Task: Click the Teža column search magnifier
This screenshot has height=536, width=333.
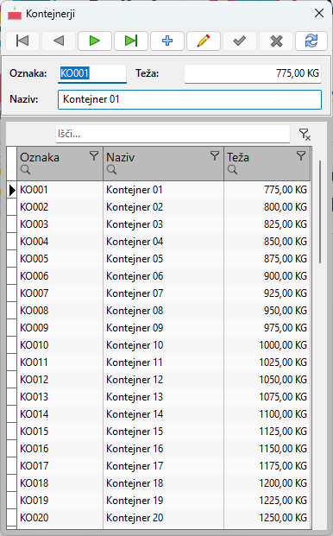Action: click(x=232, y=169)
